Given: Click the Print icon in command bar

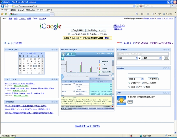Looking at the screenshot, I should tap(148, 14).
